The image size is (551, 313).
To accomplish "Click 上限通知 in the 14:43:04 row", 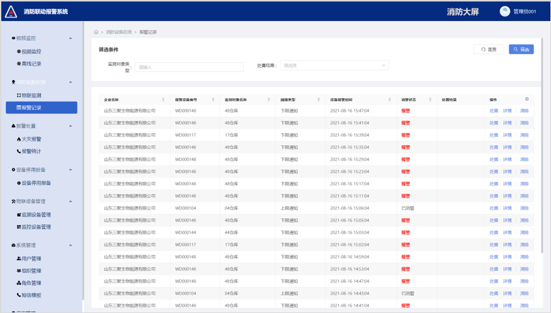I will [289, 293].
